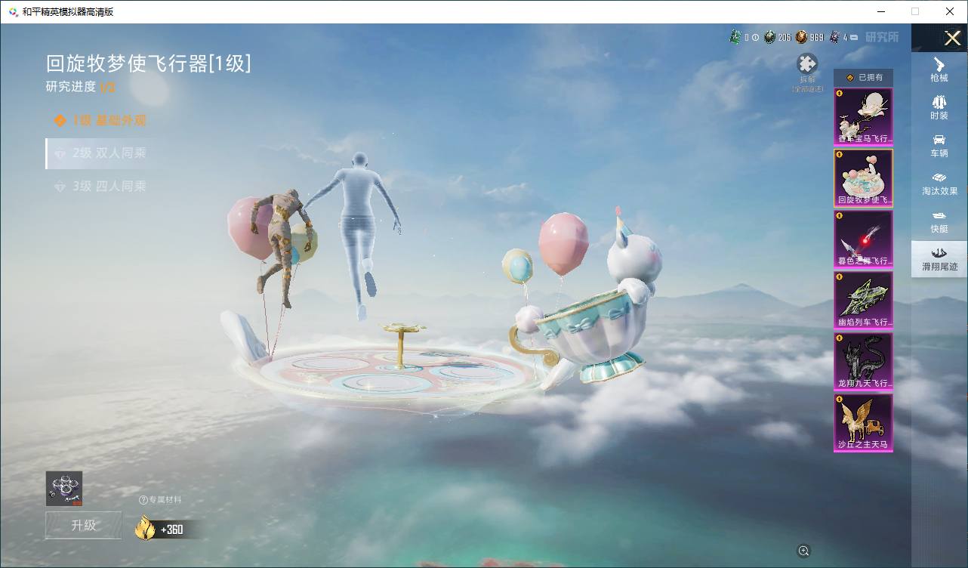The image size is (968, 568).
Task: Click the 研究所 title label
Action: 882,37
